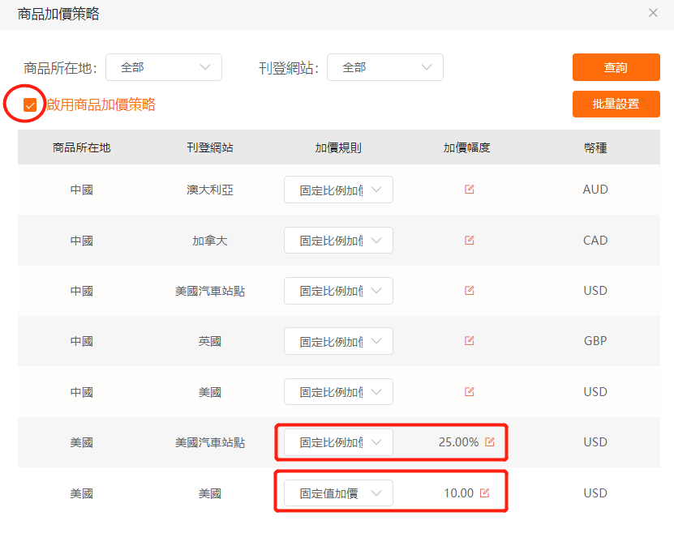The width and height of the screenshot is (674, 533).
Task: Click edit icon next to 25.00%
Action: click(x=489, y=442)
